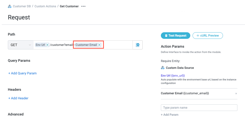Open the three-dots menu next to Get Customer
This screenshot has height=120, width=245.
(83, 6)
